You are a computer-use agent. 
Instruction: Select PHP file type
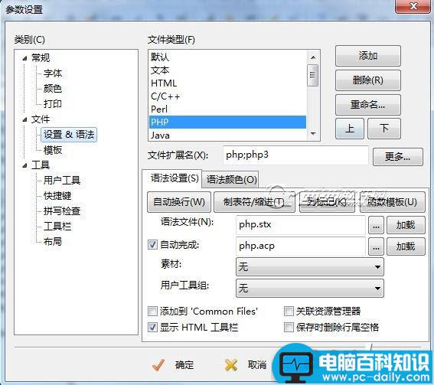point(227,122)
